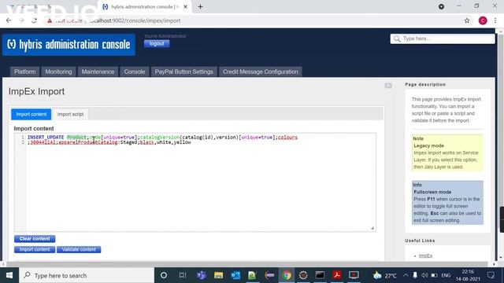Grab the editor resize handle corner
Screen dimensions: 504x283
372,228
